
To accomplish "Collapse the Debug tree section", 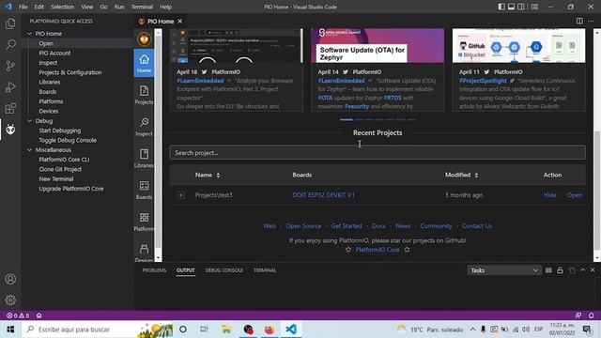I will coord(29,121).
